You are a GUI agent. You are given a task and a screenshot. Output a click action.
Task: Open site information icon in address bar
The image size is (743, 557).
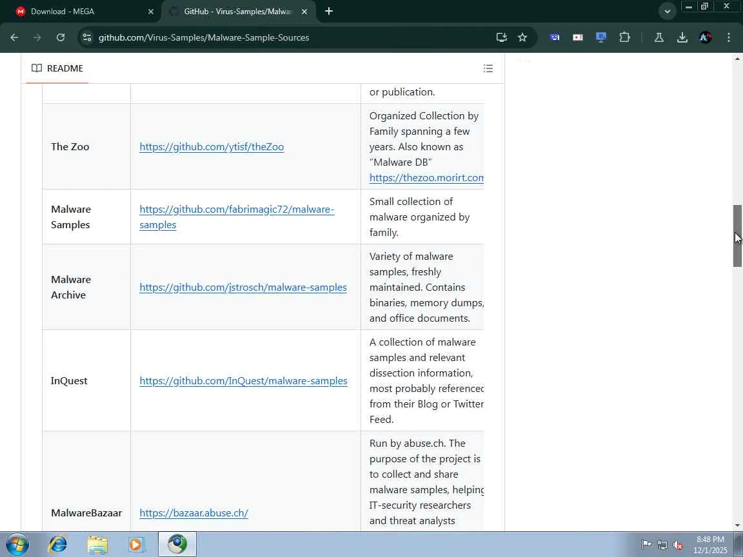click(86, 37)
